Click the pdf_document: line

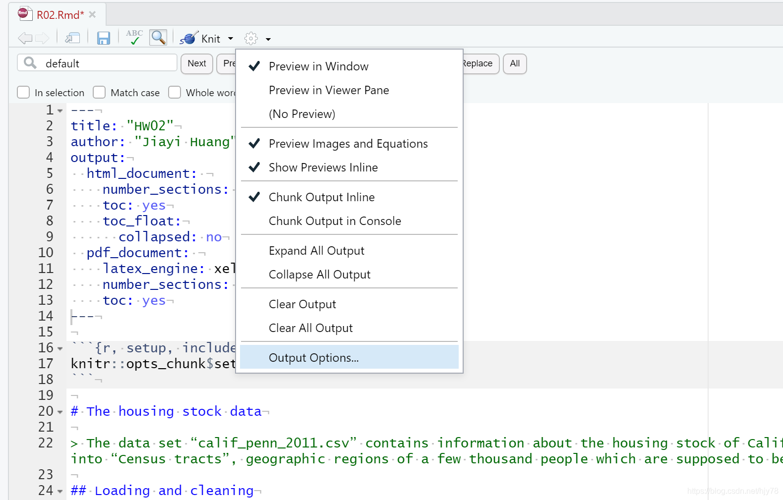137,253
